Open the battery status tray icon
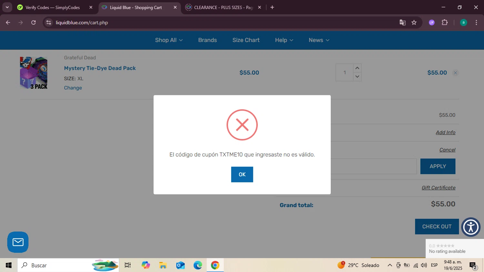The image size is (484, 272). pyautogui.click(x=407, y=265)
